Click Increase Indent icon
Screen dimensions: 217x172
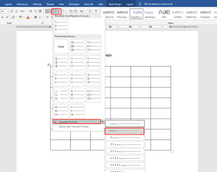tap(76, 11)
